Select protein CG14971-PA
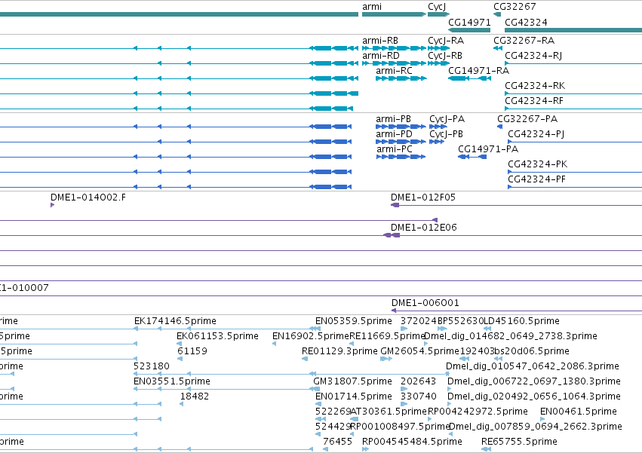The width and height of the screenshot is (642, 453). tap(488, 149)
